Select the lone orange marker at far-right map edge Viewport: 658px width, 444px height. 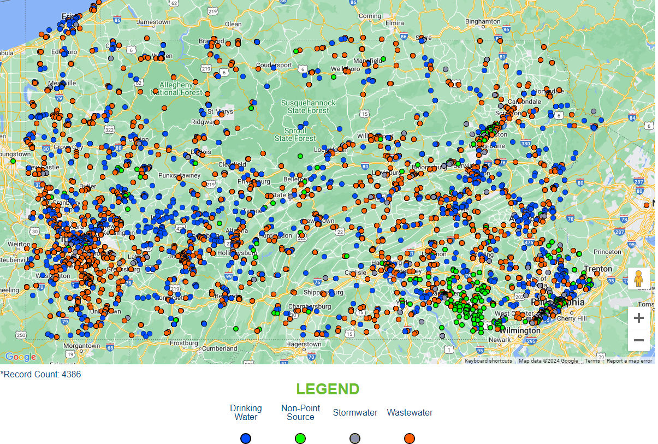tap(647, 204)
